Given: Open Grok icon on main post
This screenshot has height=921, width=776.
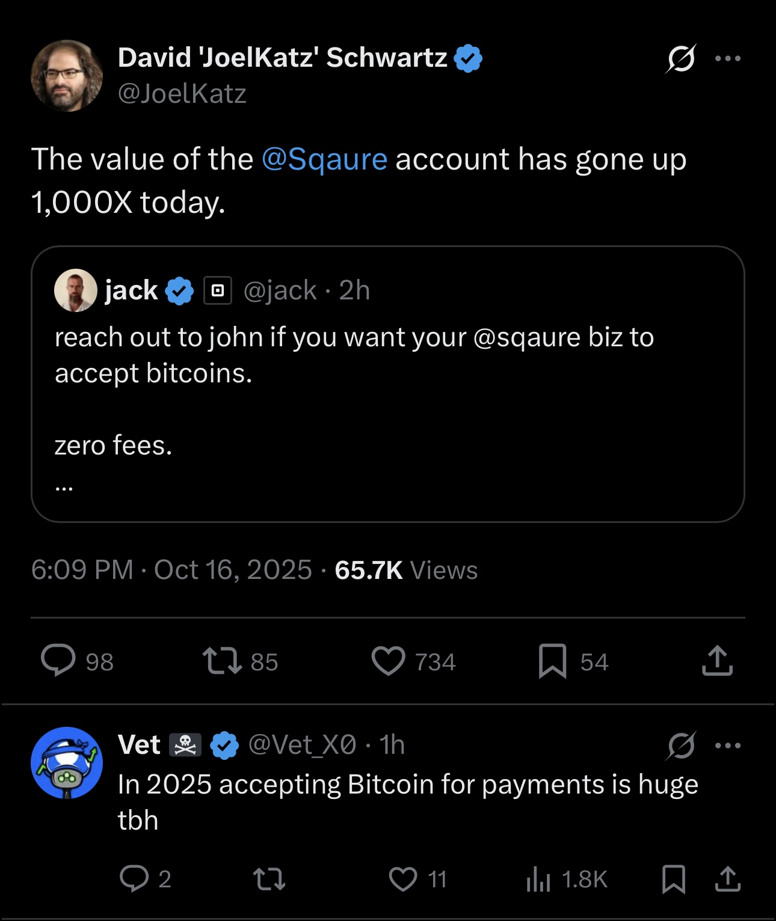Looking at the screenshot, I should tap(681, 58).
